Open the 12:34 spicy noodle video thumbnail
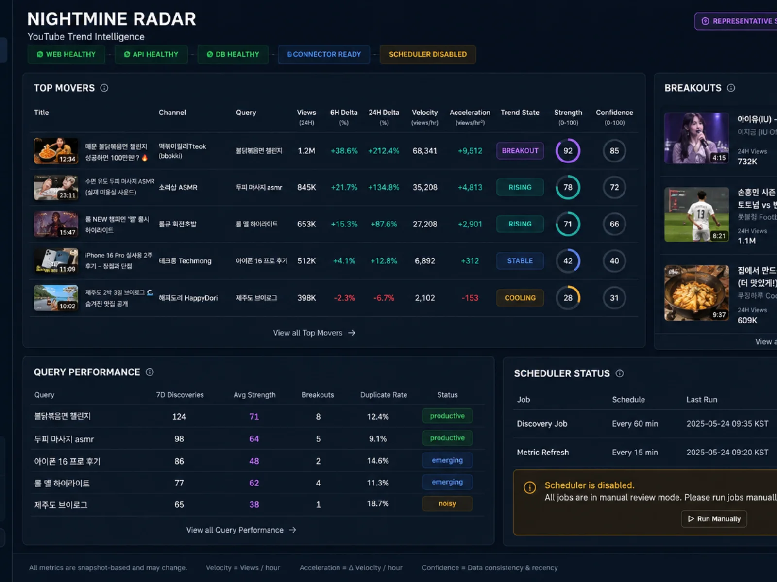Viewport: 777px width, 582px height. click(x=56, y=151)
